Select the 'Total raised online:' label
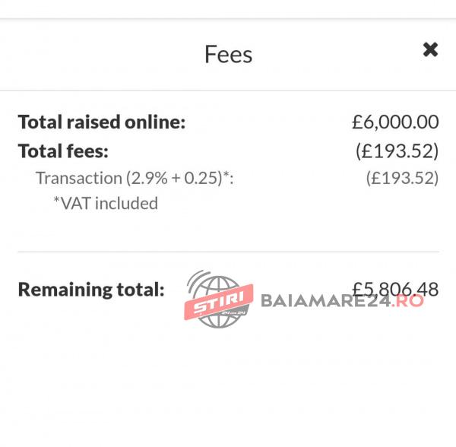 [101, 122]
